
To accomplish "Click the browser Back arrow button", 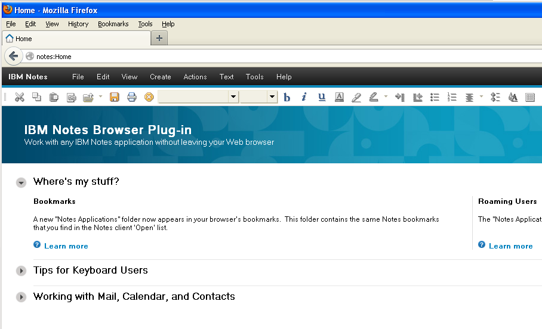I will click(x=14, y=56).
